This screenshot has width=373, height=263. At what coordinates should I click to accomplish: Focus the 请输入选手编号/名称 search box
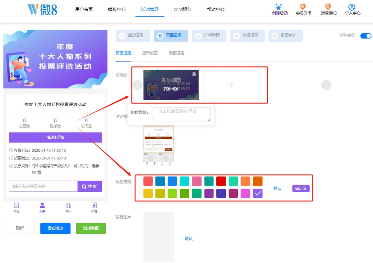tap(43, 187)
